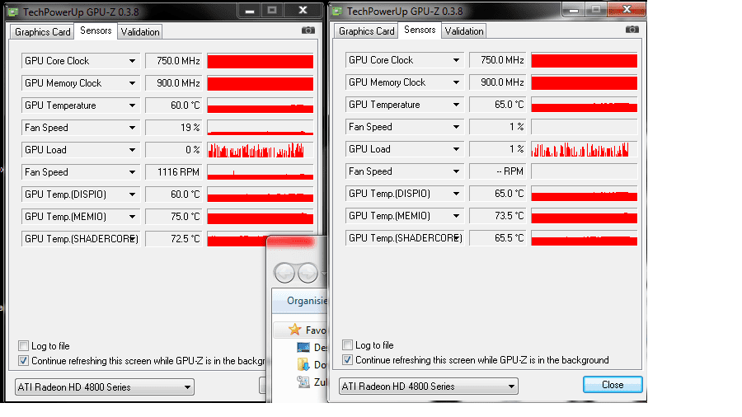Switch to Graphics Card tab in left window
This screenshot has width=742, height=417.
pyautogui.click(x=42, y=31)
